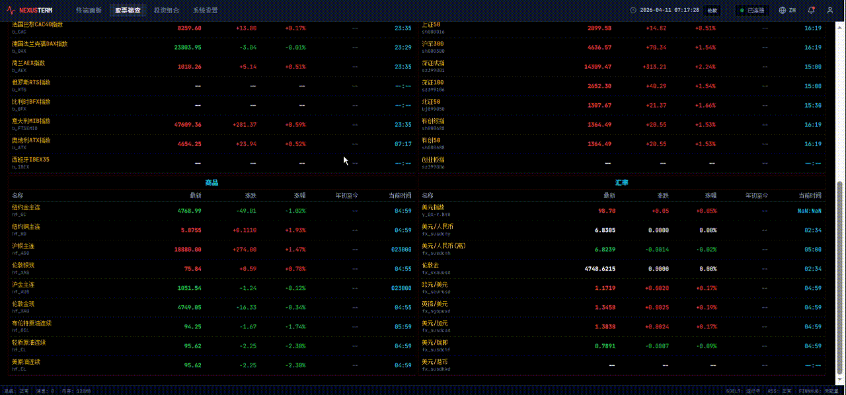Click the 商品 section header
The width and height of the screenshot is (846, 395).
point(211,182)
